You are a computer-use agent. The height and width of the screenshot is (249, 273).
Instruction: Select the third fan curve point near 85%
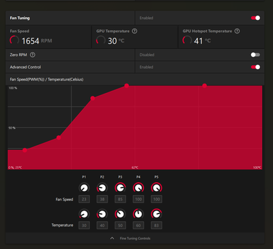tap(93, 99)
